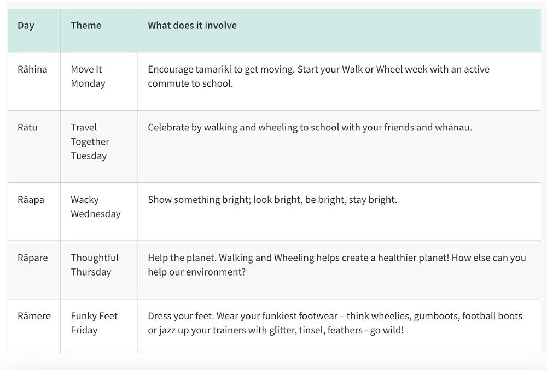Viewport: 547px width, 370px height.
Task: Click the Move It Monday theme cell
Action: click(88, 76)
